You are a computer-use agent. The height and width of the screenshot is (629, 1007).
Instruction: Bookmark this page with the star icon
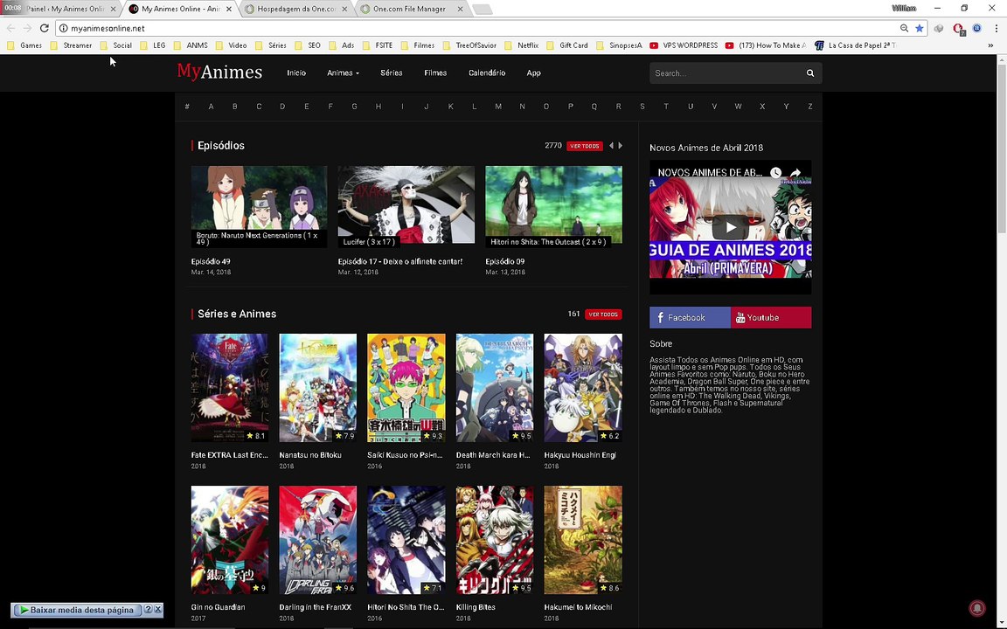919,28
